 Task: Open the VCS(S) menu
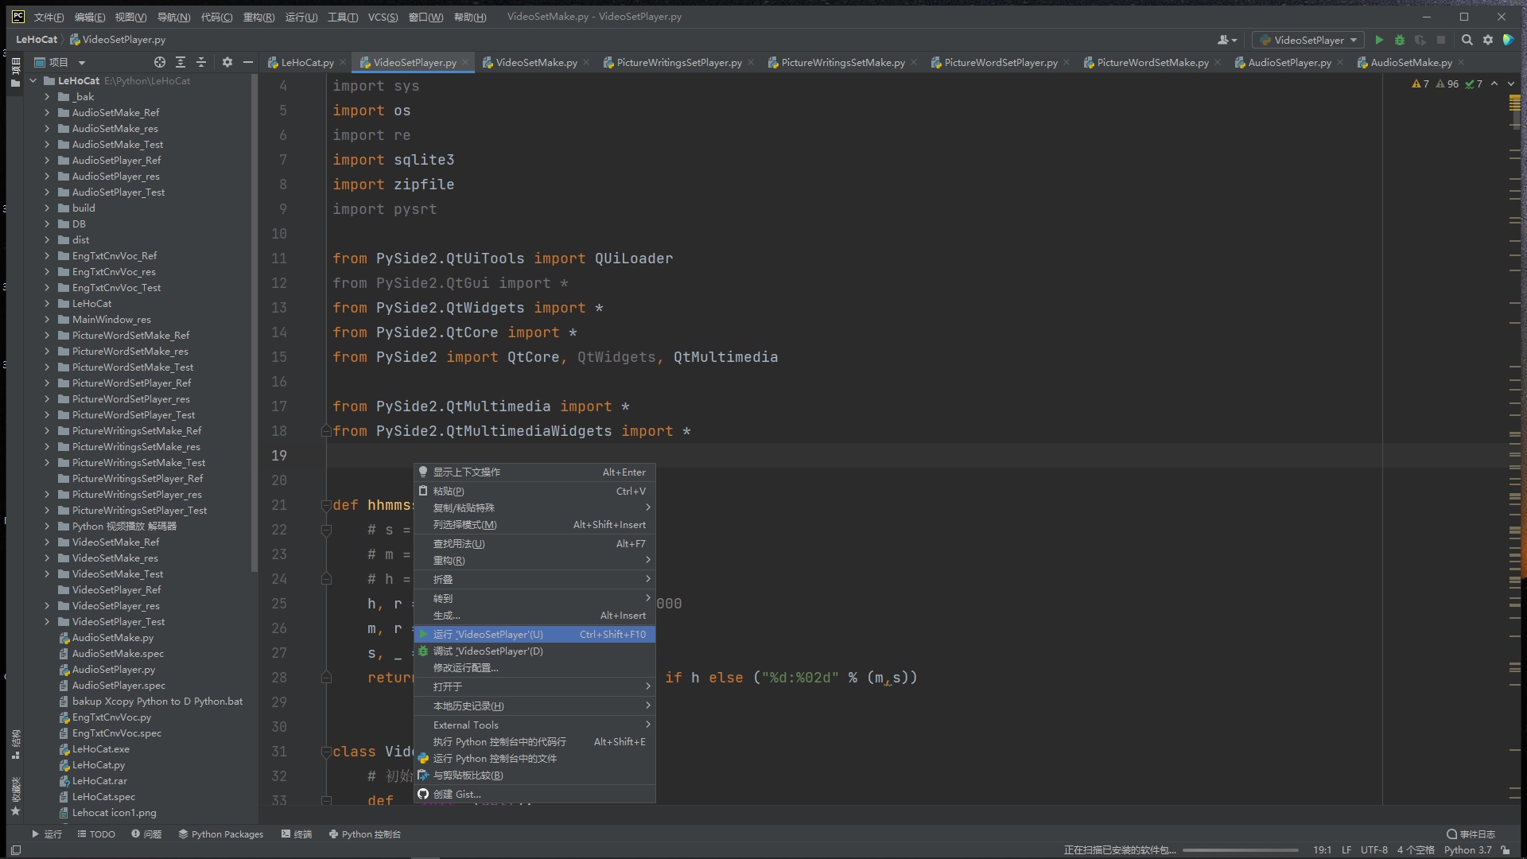[383, 17]
